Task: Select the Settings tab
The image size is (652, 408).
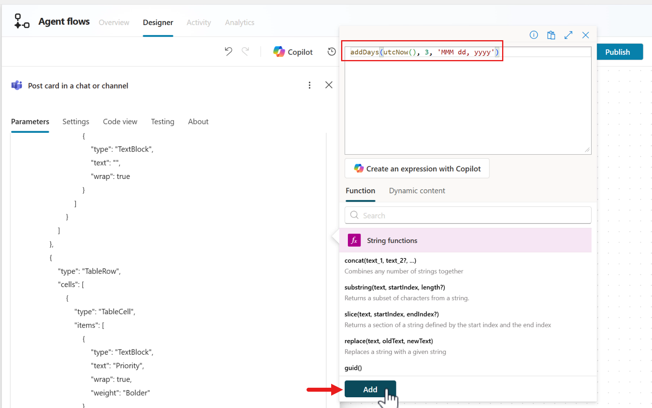Action: (x=76, y=122)
